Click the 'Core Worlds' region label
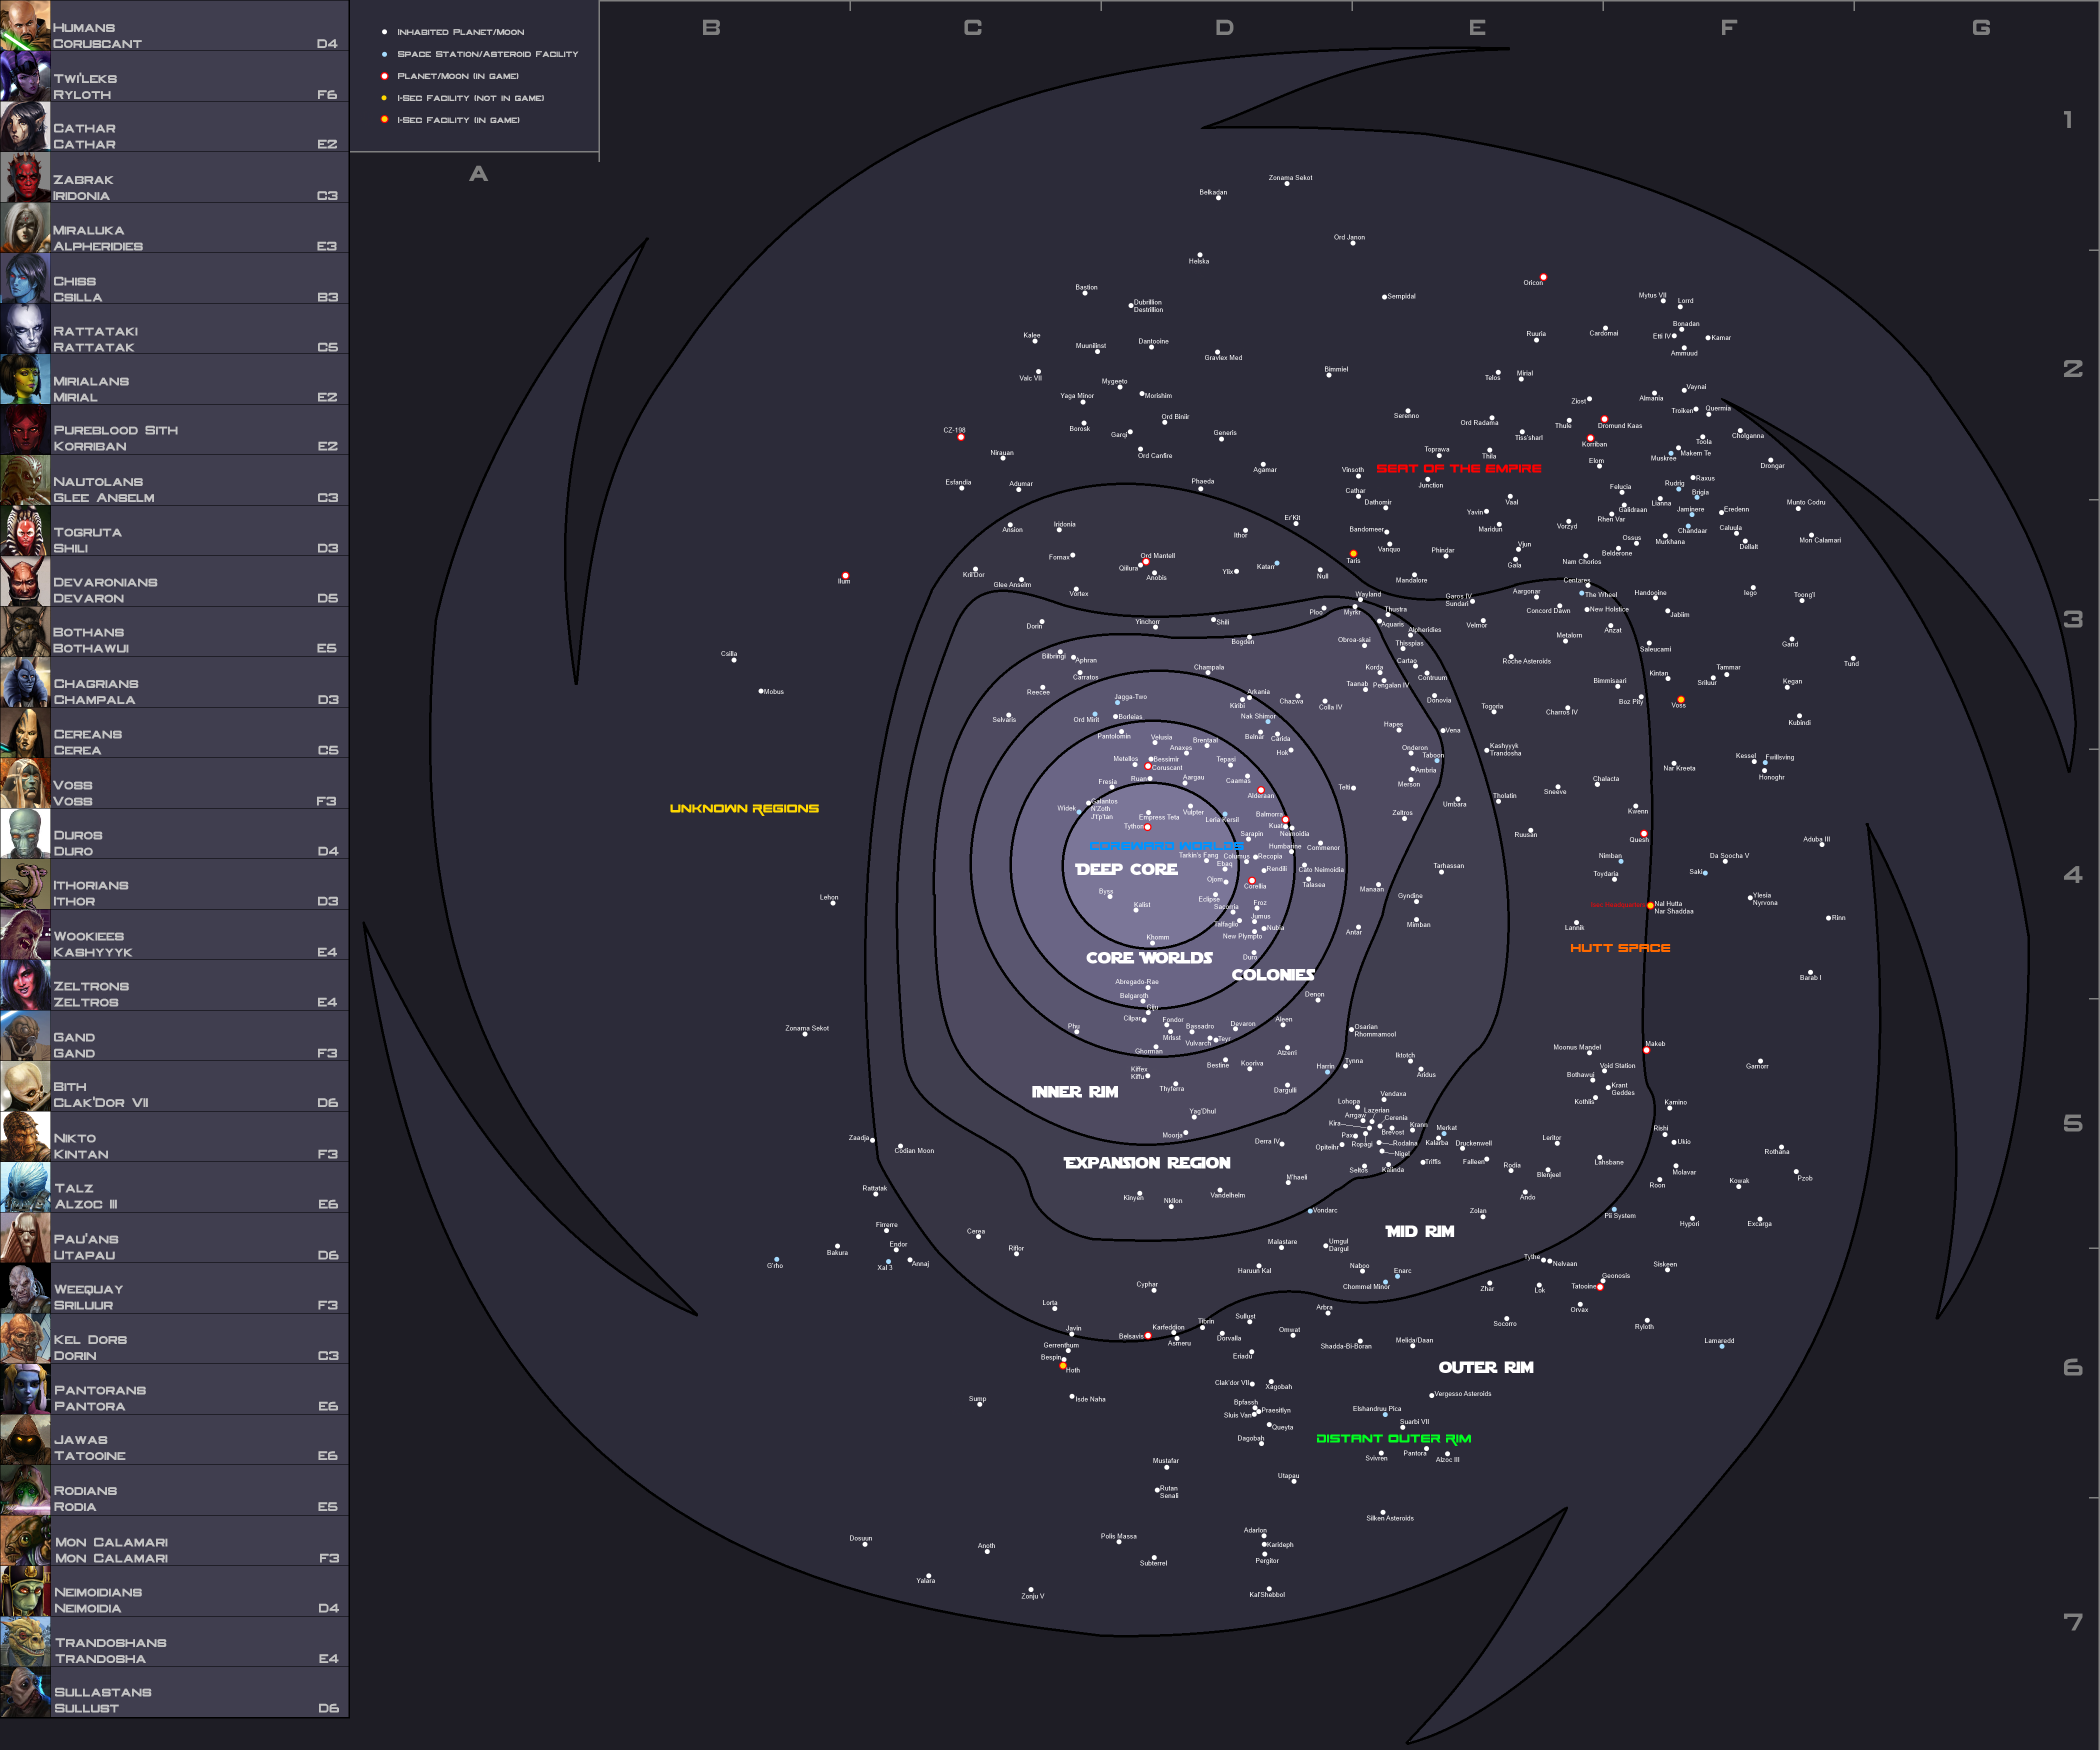Screen dimensions: 2100x1750 point(1149,957)
